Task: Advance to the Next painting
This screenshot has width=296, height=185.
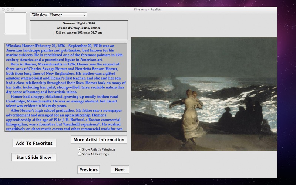Action: click(x=120, y=169)
